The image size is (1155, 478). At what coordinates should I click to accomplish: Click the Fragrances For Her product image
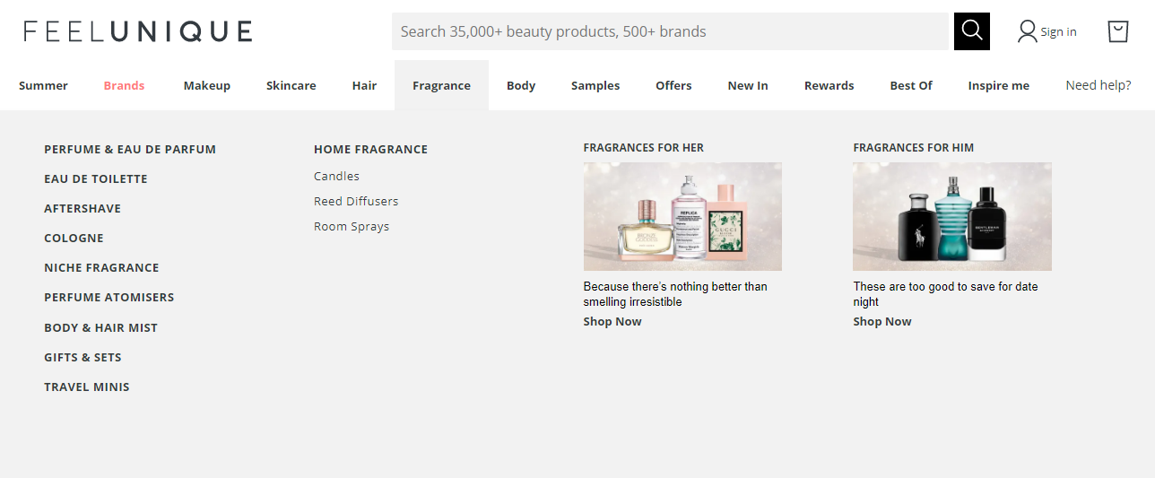682,217
